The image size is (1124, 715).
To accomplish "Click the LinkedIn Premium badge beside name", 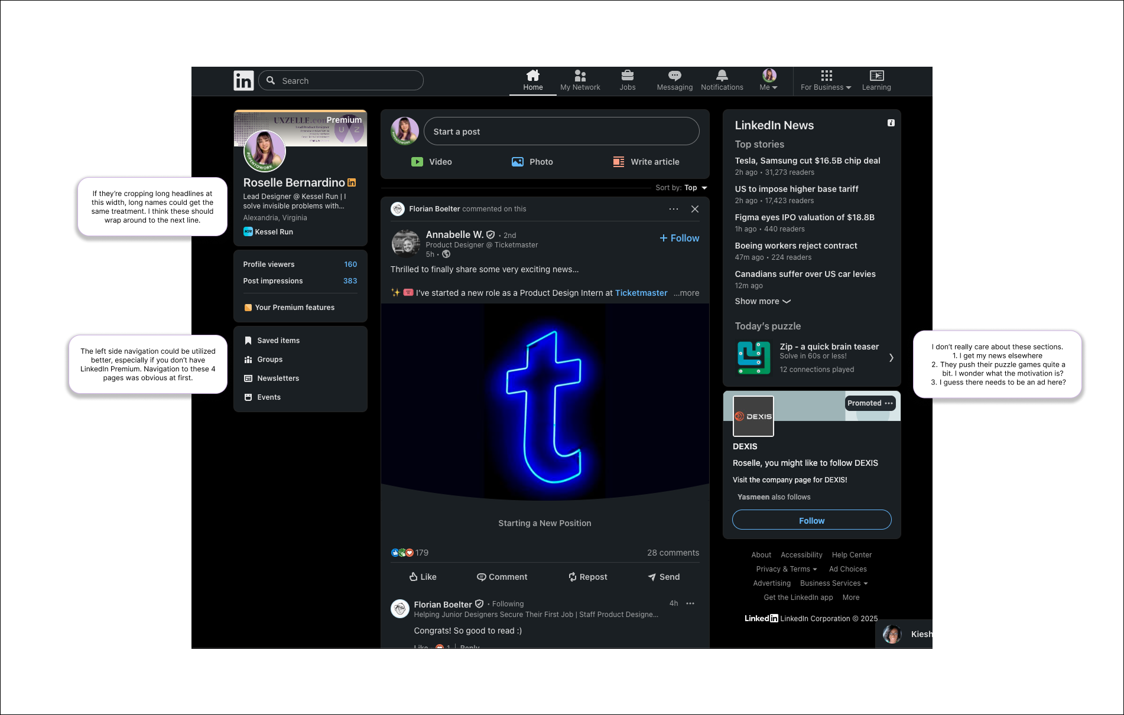I will 352,183.
